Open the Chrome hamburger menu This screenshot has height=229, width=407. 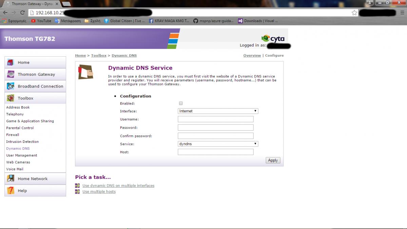pos(402,13)
